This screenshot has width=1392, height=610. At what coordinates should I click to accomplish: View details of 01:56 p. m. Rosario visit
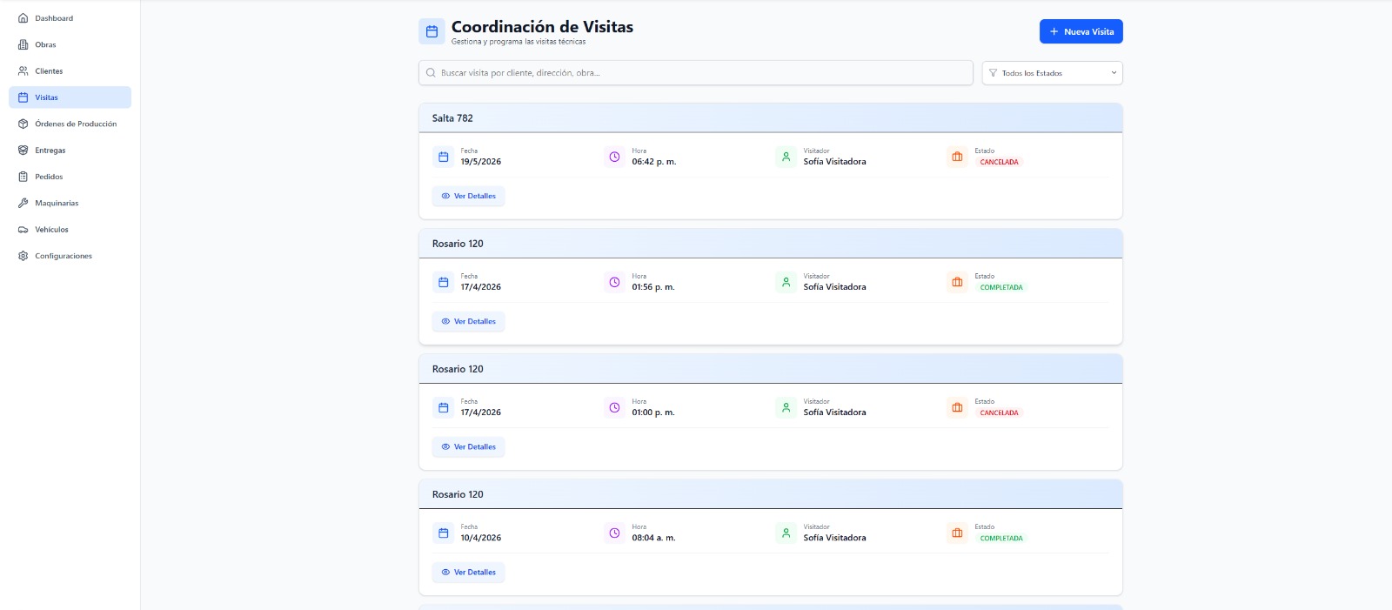468,321
